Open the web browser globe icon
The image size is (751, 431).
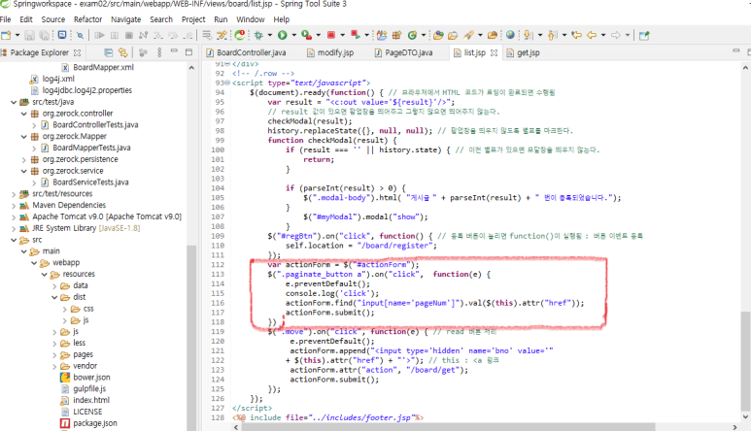point(511,34)
